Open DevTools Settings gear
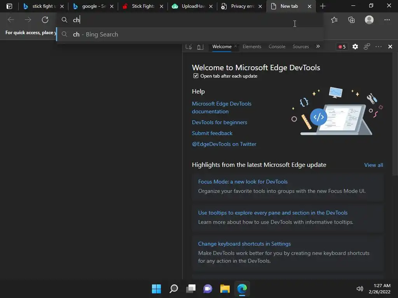Image resolution: width=398 pixels, height=298 pixels. pyautogui.click(x=355, y=47)
